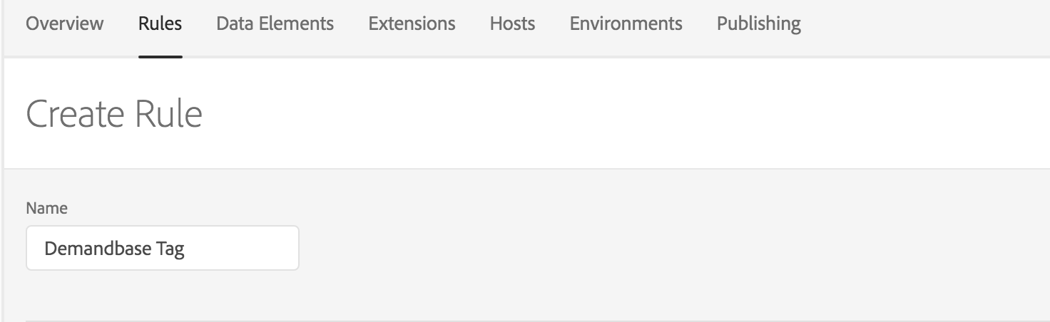
Task: Open the Overview tab
Action: coord(64,24)
